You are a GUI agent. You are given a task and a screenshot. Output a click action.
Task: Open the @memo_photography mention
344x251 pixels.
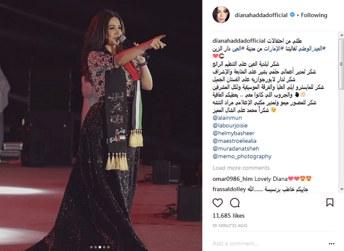242,157
